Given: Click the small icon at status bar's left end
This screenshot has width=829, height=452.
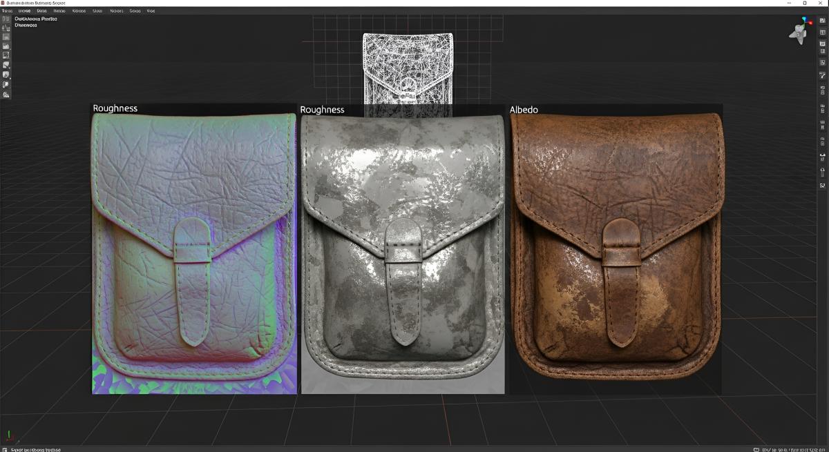Looking at the screenshot, I should pyautogui.click(x=5, y=448).
